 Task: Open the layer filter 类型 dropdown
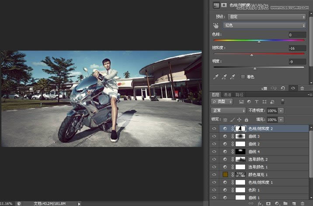[x=222, y=102]
